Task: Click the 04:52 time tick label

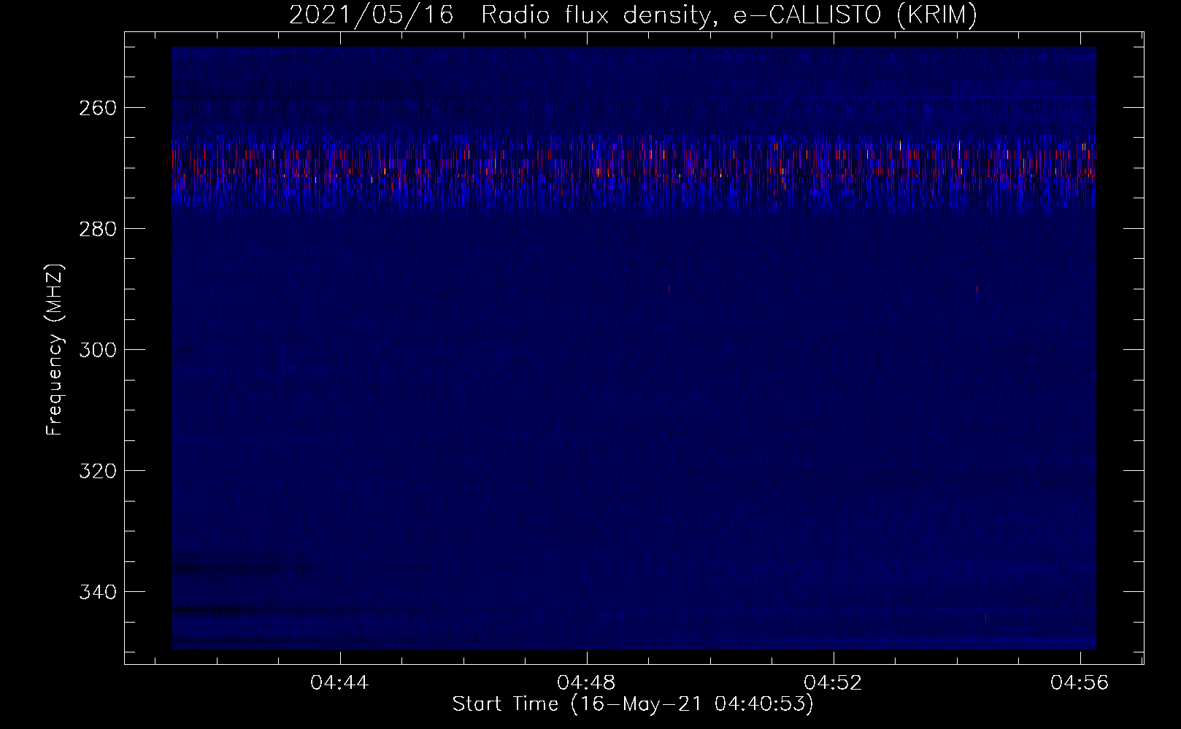Action: point(834,683)
